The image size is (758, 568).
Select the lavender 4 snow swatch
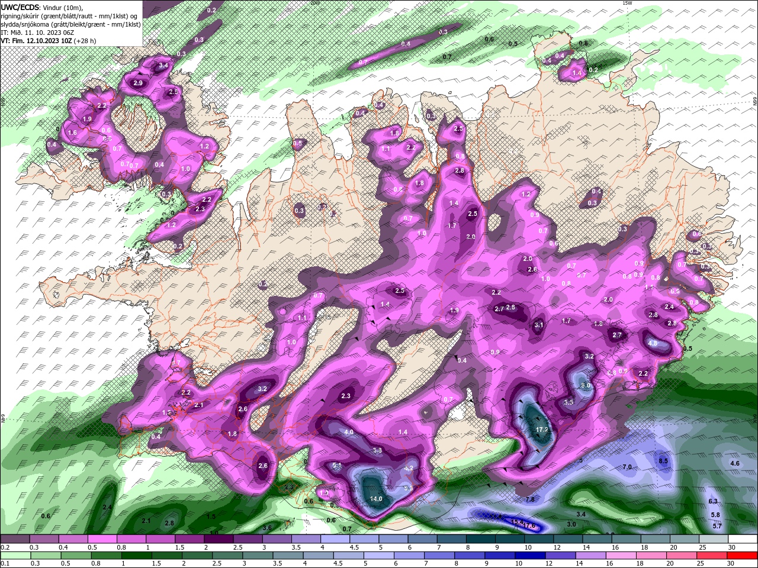tap(335, 539)
